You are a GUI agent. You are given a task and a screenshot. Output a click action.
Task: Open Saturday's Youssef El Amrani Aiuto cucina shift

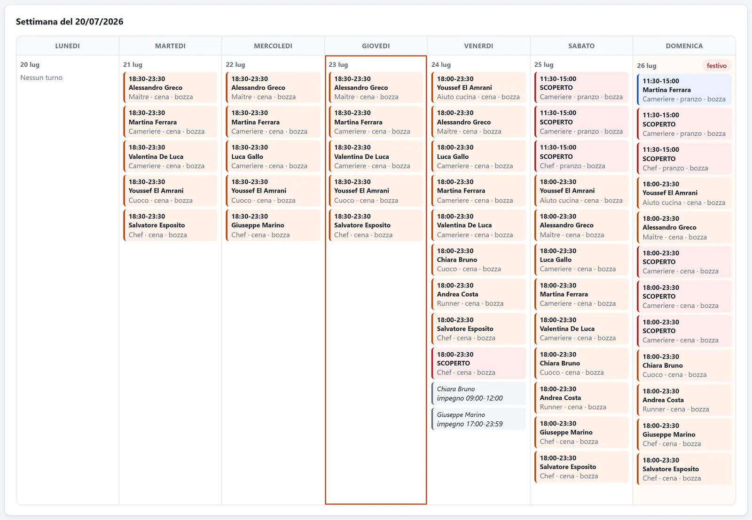[x=581, y=191]
